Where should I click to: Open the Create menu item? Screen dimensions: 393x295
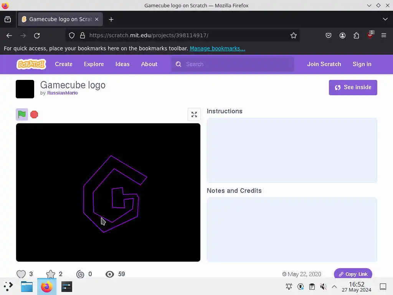tap(64, 64)
